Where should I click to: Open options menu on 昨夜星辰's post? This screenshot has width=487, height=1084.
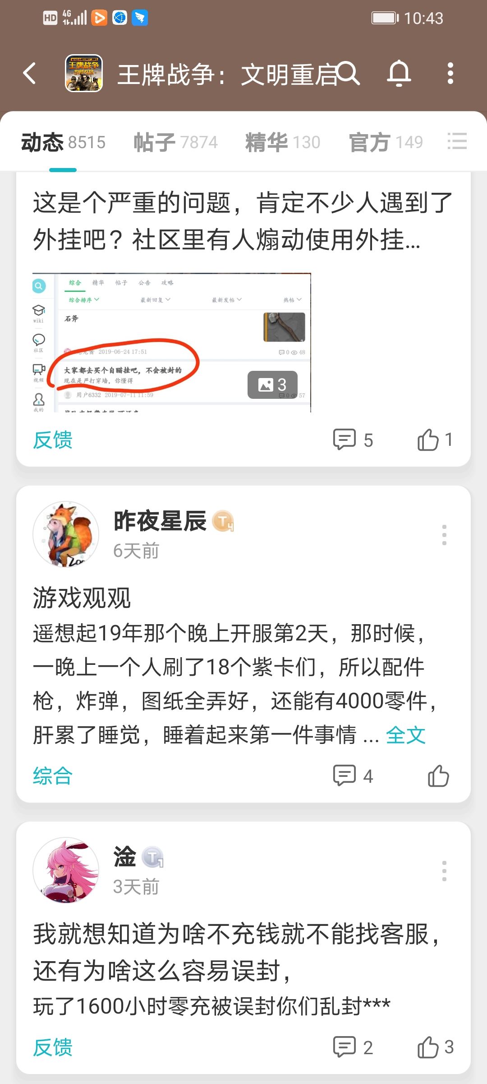pos(444,535)
